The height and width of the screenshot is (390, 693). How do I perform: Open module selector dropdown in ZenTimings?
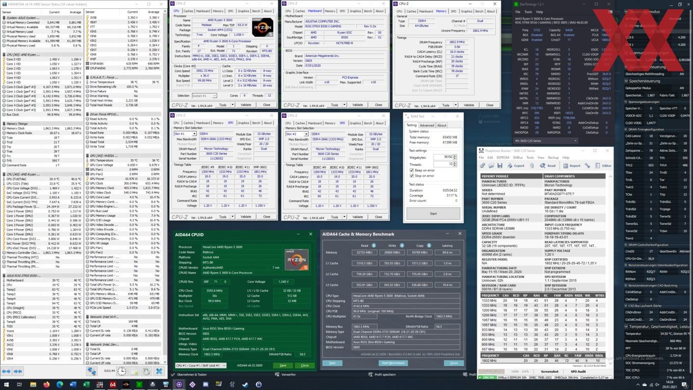point(545,141)
